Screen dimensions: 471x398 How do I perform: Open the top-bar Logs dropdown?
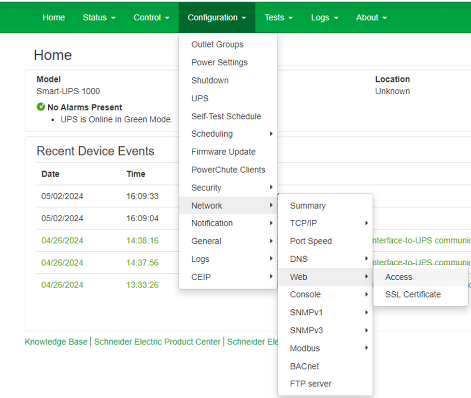click(325, 18)
